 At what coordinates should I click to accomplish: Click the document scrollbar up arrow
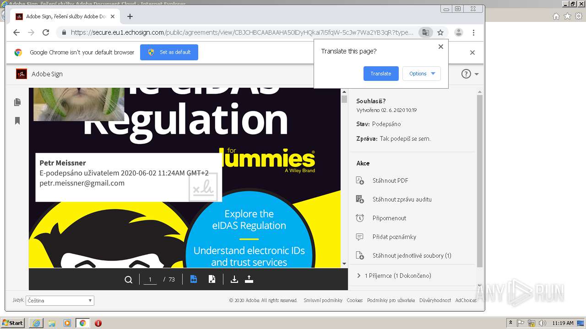(344, 92)
